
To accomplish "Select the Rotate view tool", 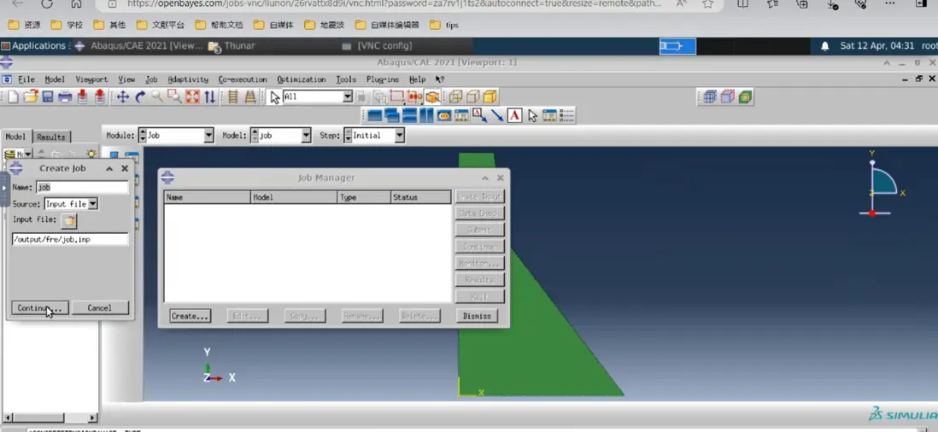I will coord(140,96).
